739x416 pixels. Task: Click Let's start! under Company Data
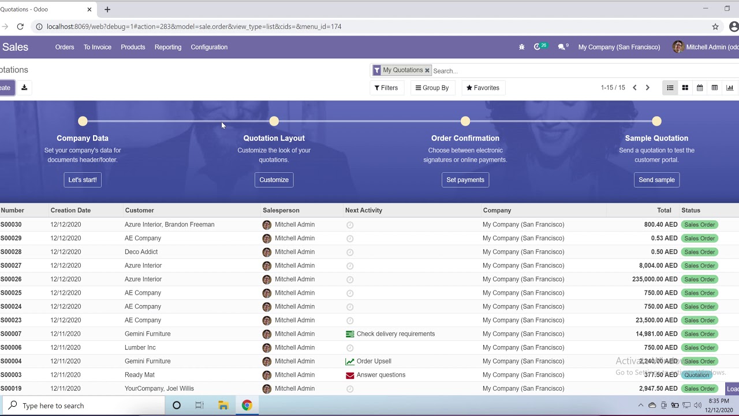point(83,180)
